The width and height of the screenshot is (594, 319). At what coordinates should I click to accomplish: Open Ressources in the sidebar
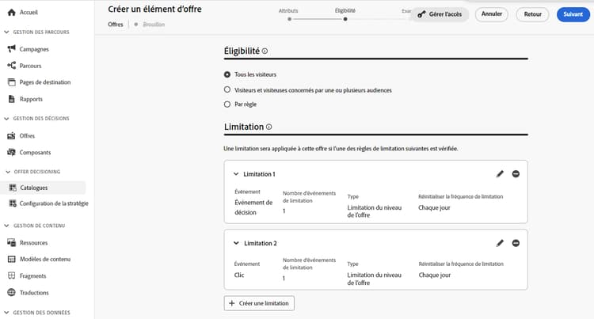[34, 242]
